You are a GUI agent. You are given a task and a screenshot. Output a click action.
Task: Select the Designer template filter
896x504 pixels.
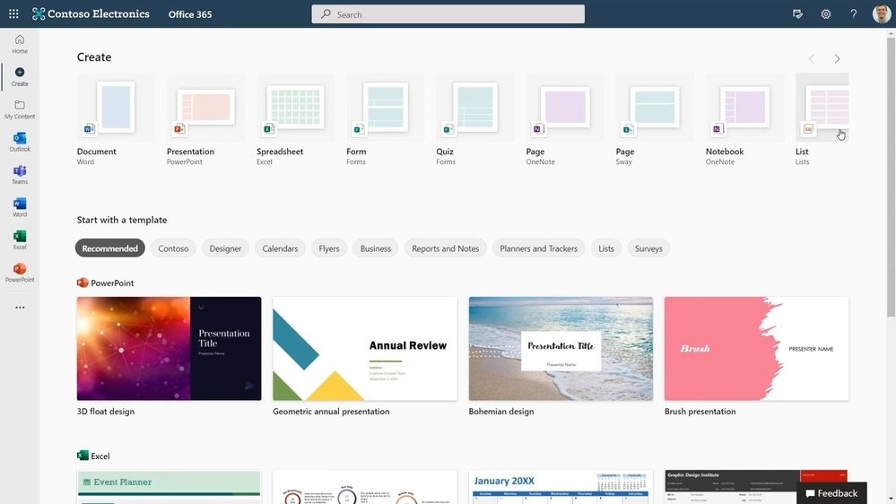tap(225, 248)
